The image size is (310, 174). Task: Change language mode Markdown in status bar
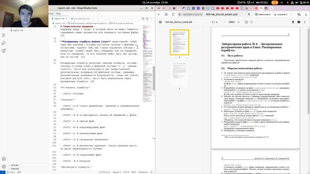143,172
